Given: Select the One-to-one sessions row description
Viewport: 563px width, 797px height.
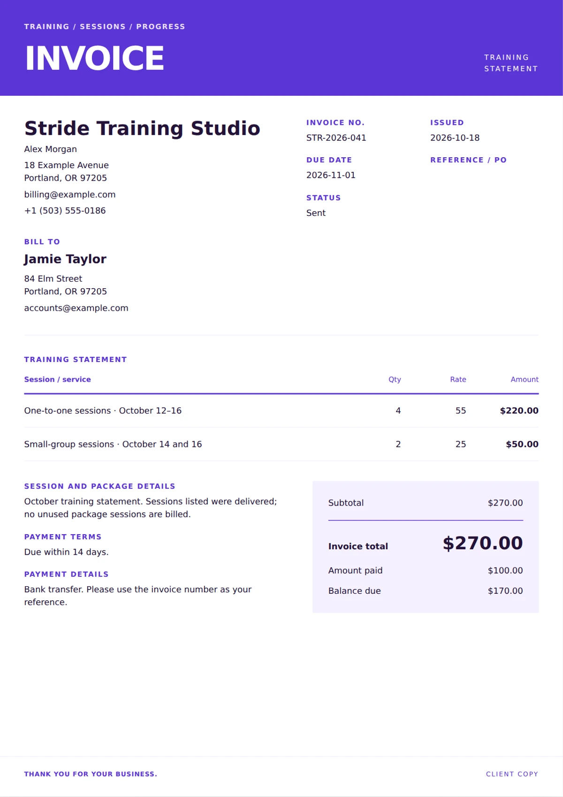Looking at the screenshot, I should pos(103,411).
